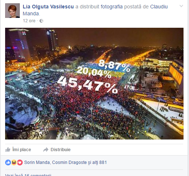
Task: Open Sorin Manda in reactions list
Action: pos(37,162)
